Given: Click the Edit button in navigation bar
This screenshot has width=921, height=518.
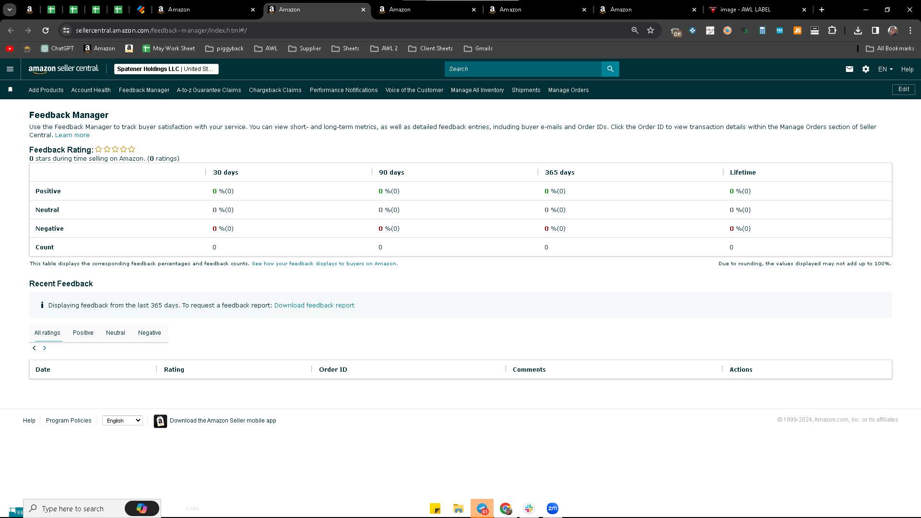Looking at the screenshot, I should click(x=904, y=90).
